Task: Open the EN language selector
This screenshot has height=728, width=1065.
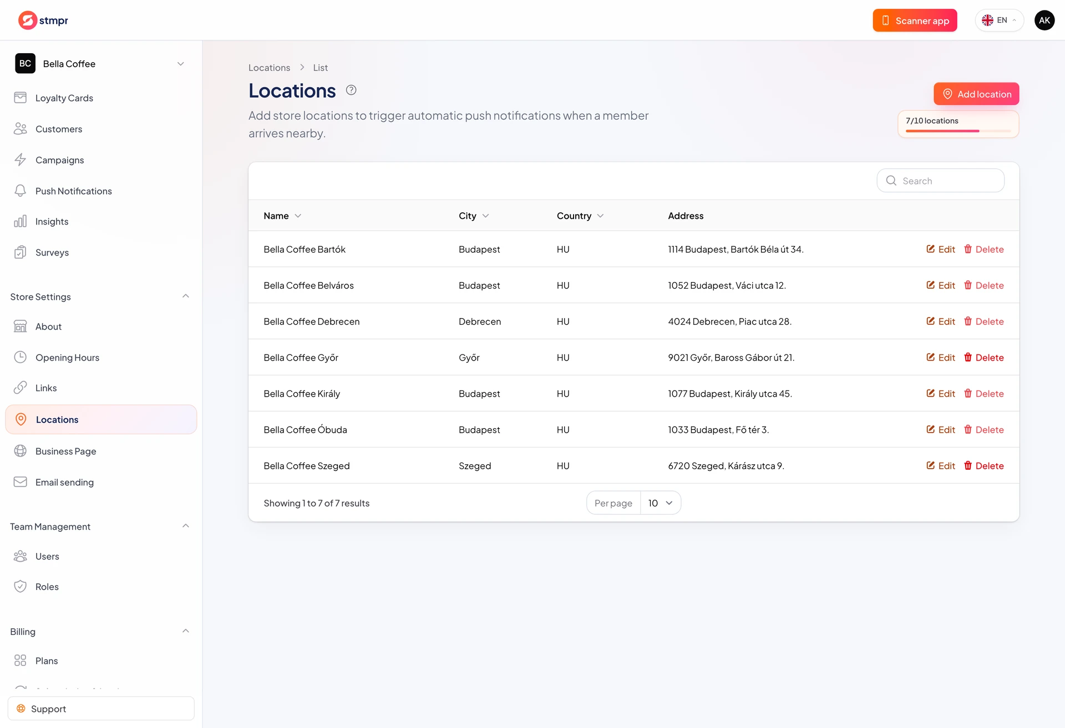Action: pos(1000,20)
